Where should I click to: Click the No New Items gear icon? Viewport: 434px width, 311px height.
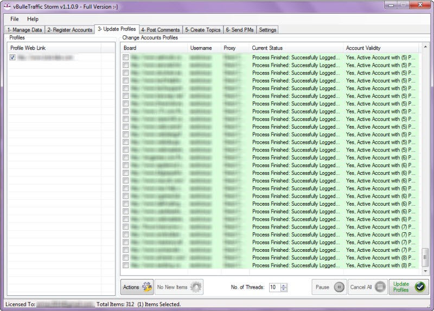point(195,287)
